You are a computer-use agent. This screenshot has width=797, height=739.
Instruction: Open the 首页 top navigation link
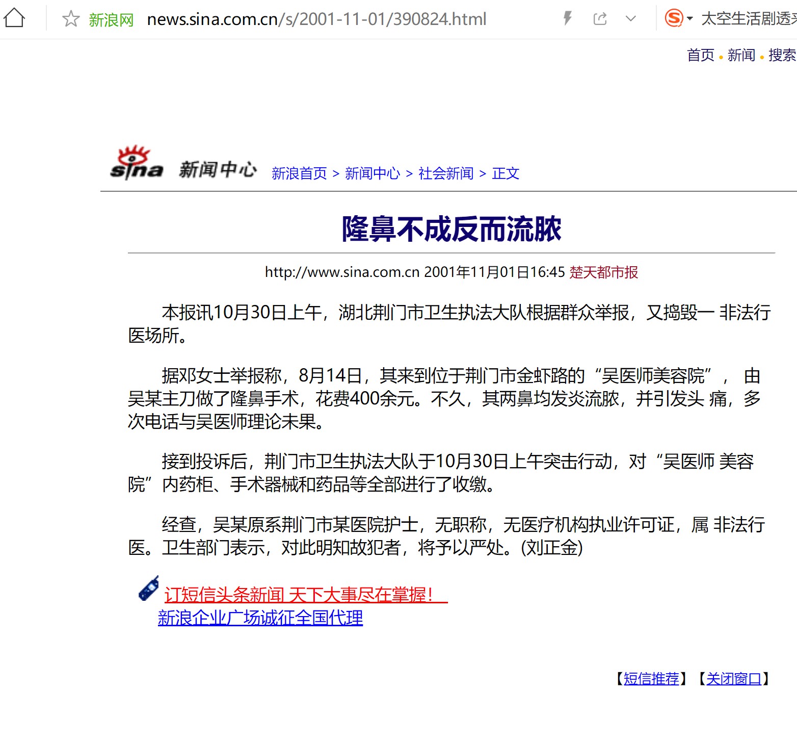701,55
